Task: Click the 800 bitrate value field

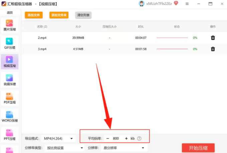Action: point(116,139)
